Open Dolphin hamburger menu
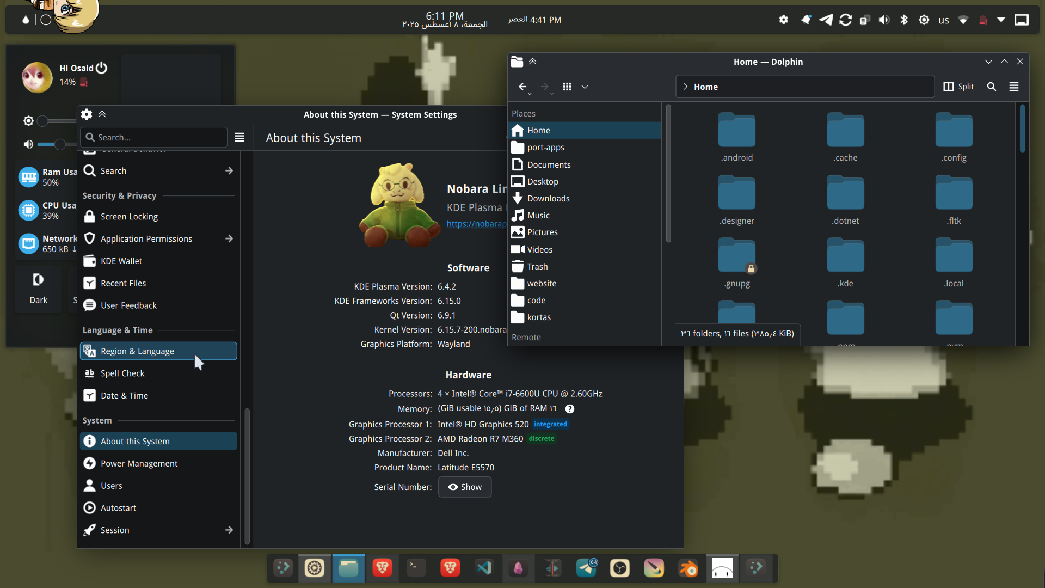The width and height of the screenshot is (1045, 588). (x=1014, y=87)
